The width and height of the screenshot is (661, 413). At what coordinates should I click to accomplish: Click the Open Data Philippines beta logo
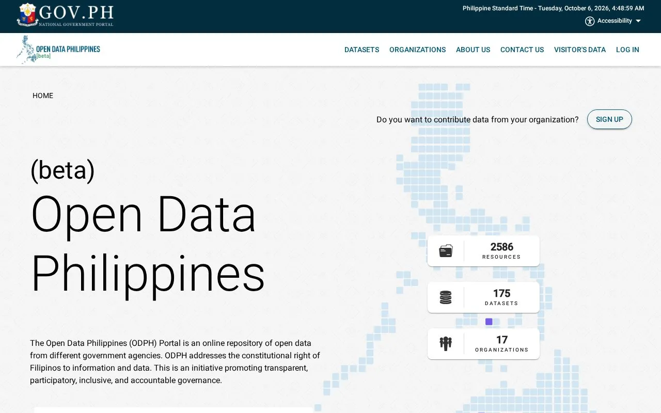(58, 50)
